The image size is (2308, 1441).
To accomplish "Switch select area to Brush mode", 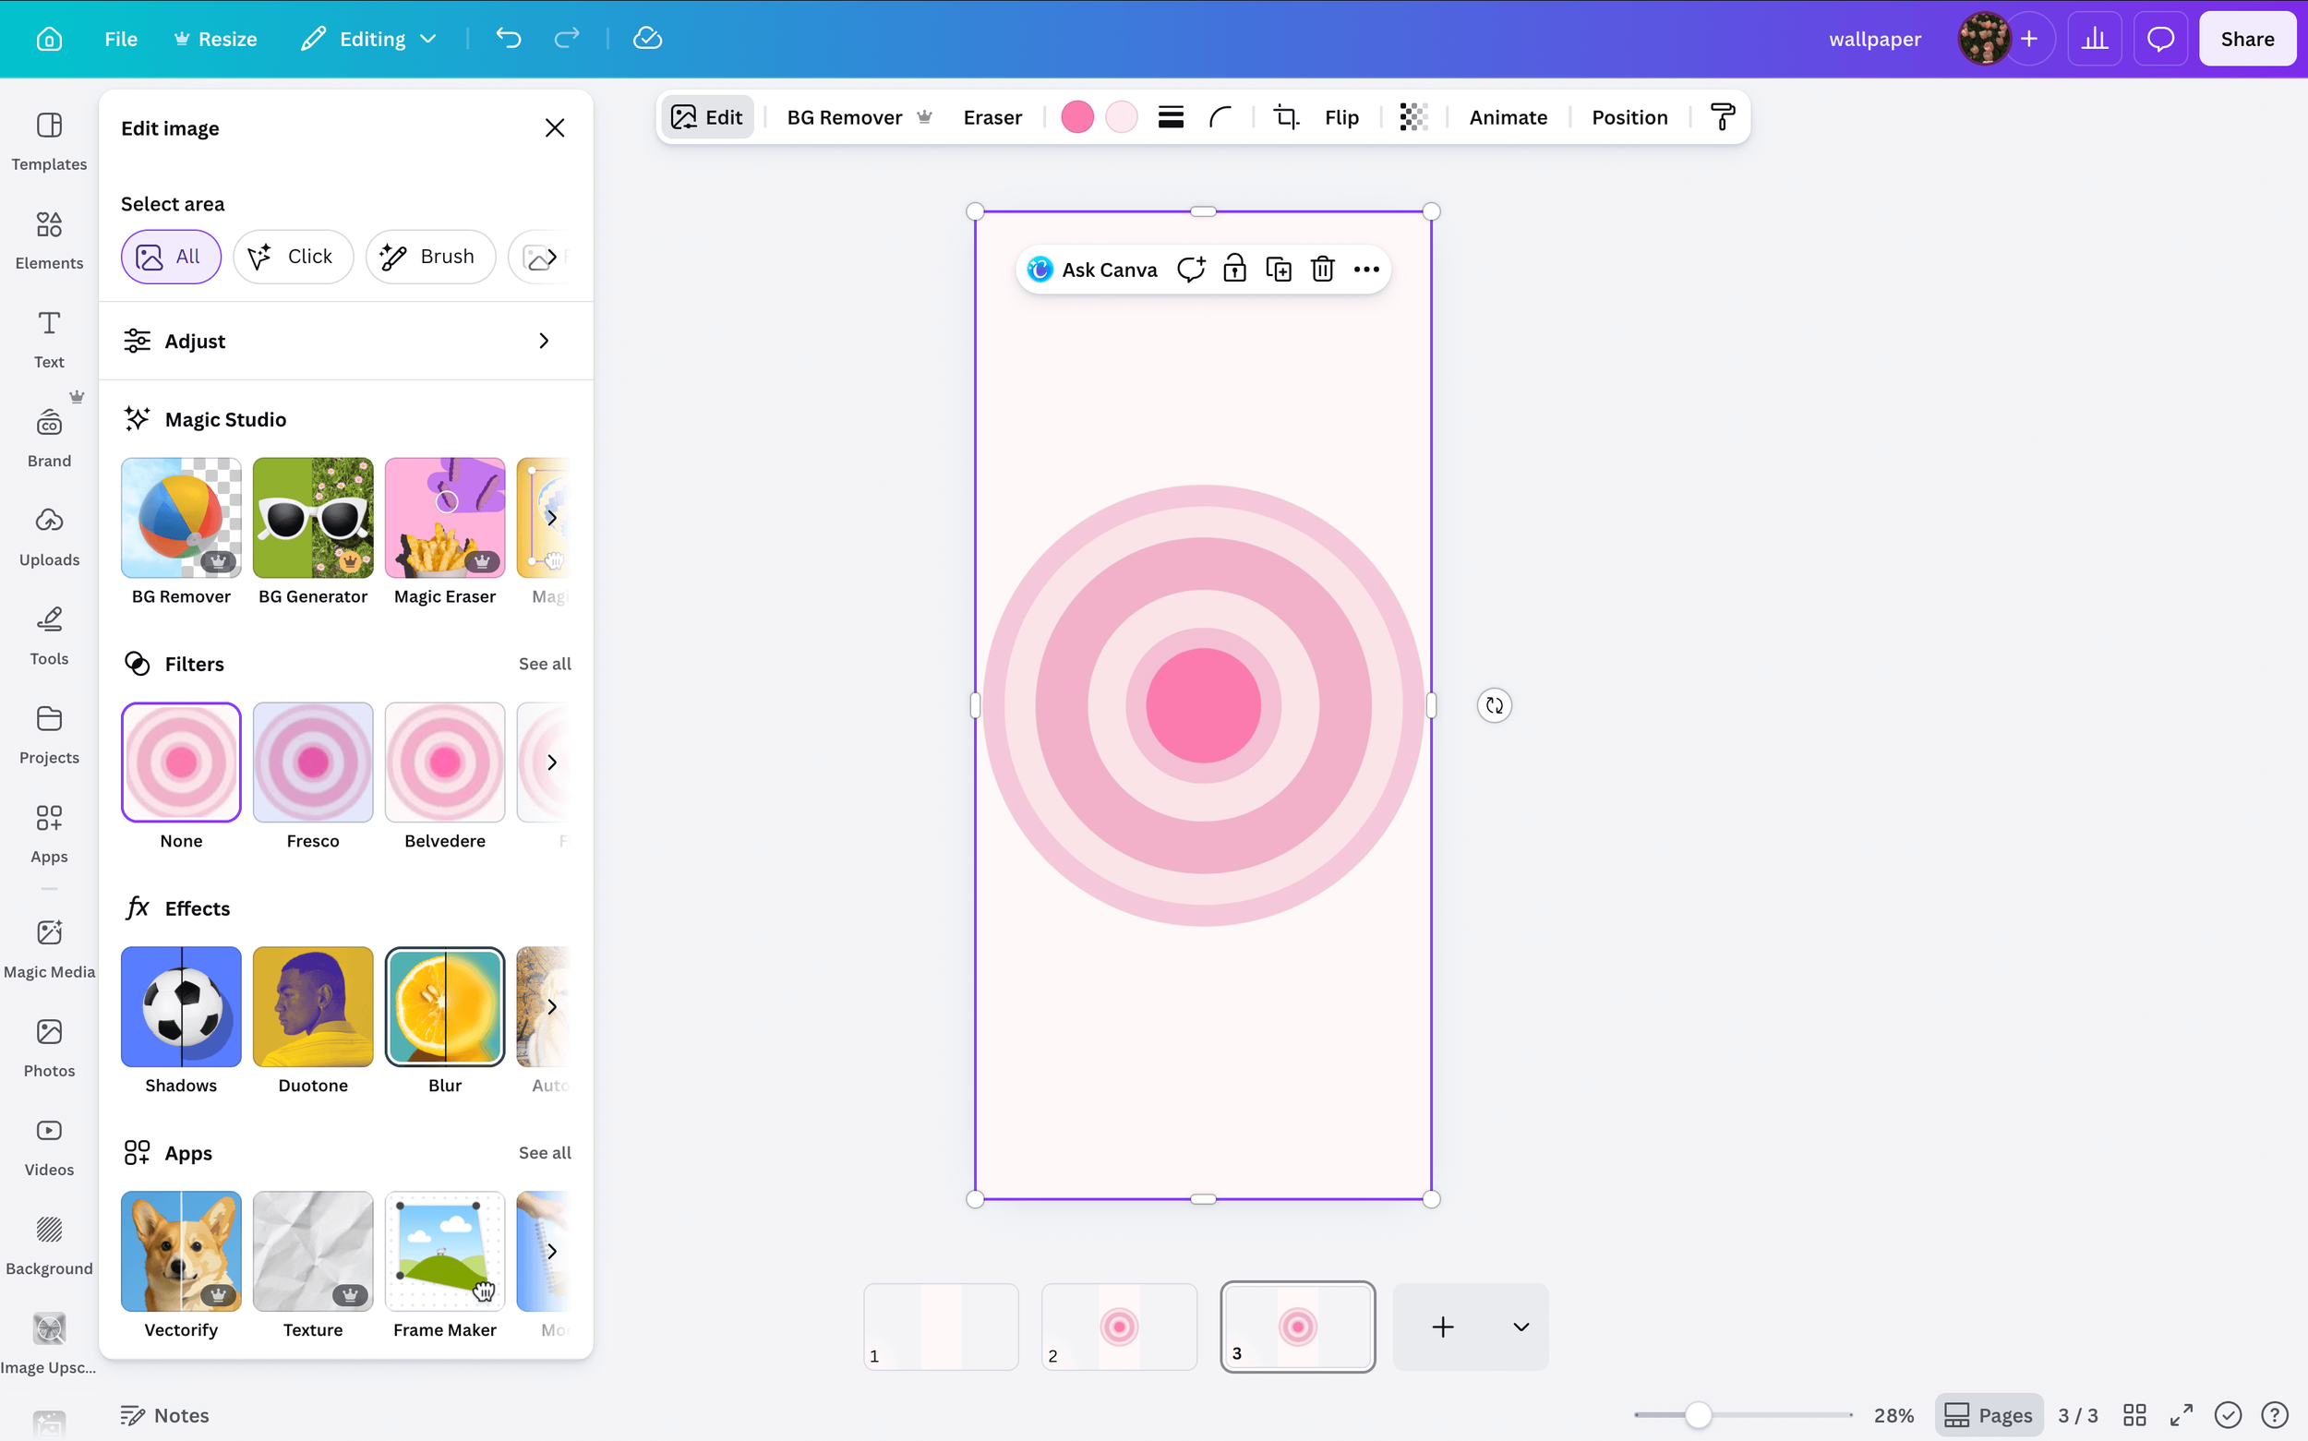I will coord(431,257).
